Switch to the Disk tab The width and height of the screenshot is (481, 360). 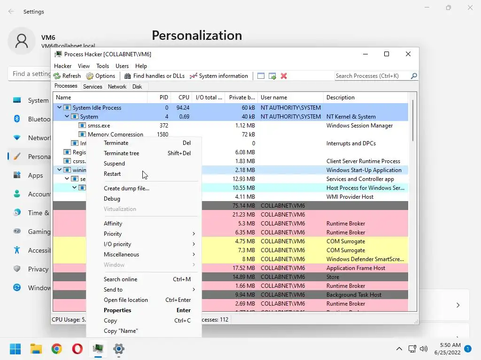pyautogui.click(x=137, y=87)
